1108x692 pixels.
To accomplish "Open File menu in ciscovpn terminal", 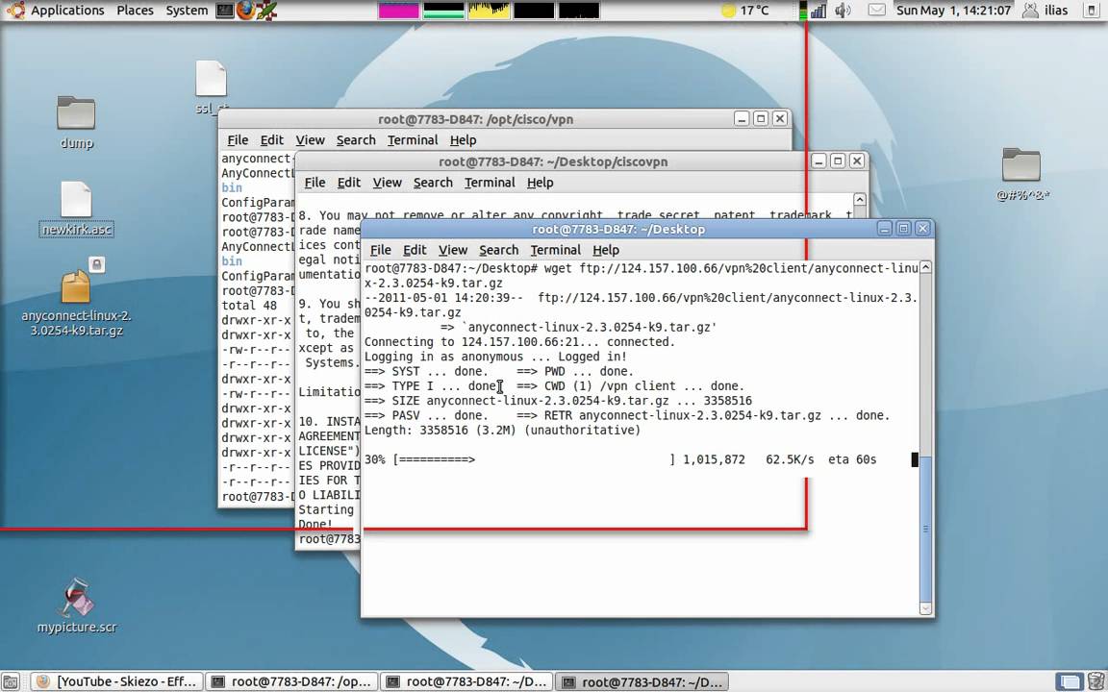I will coord(315,183).
